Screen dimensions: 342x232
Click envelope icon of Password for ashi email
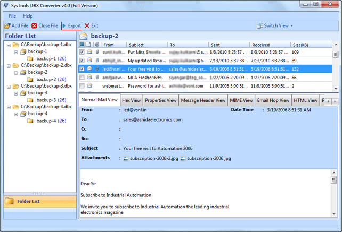[x=89, y=85]
